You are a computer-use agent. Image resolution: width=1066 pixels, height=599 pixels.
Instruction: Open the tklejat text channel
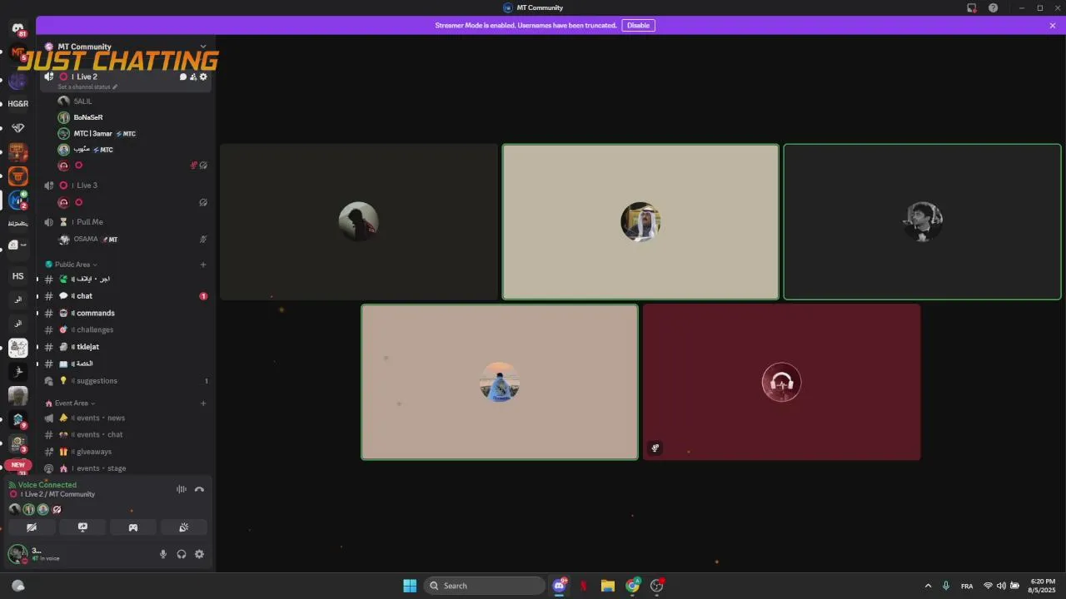pyautogui.click(x=125, y=347)
